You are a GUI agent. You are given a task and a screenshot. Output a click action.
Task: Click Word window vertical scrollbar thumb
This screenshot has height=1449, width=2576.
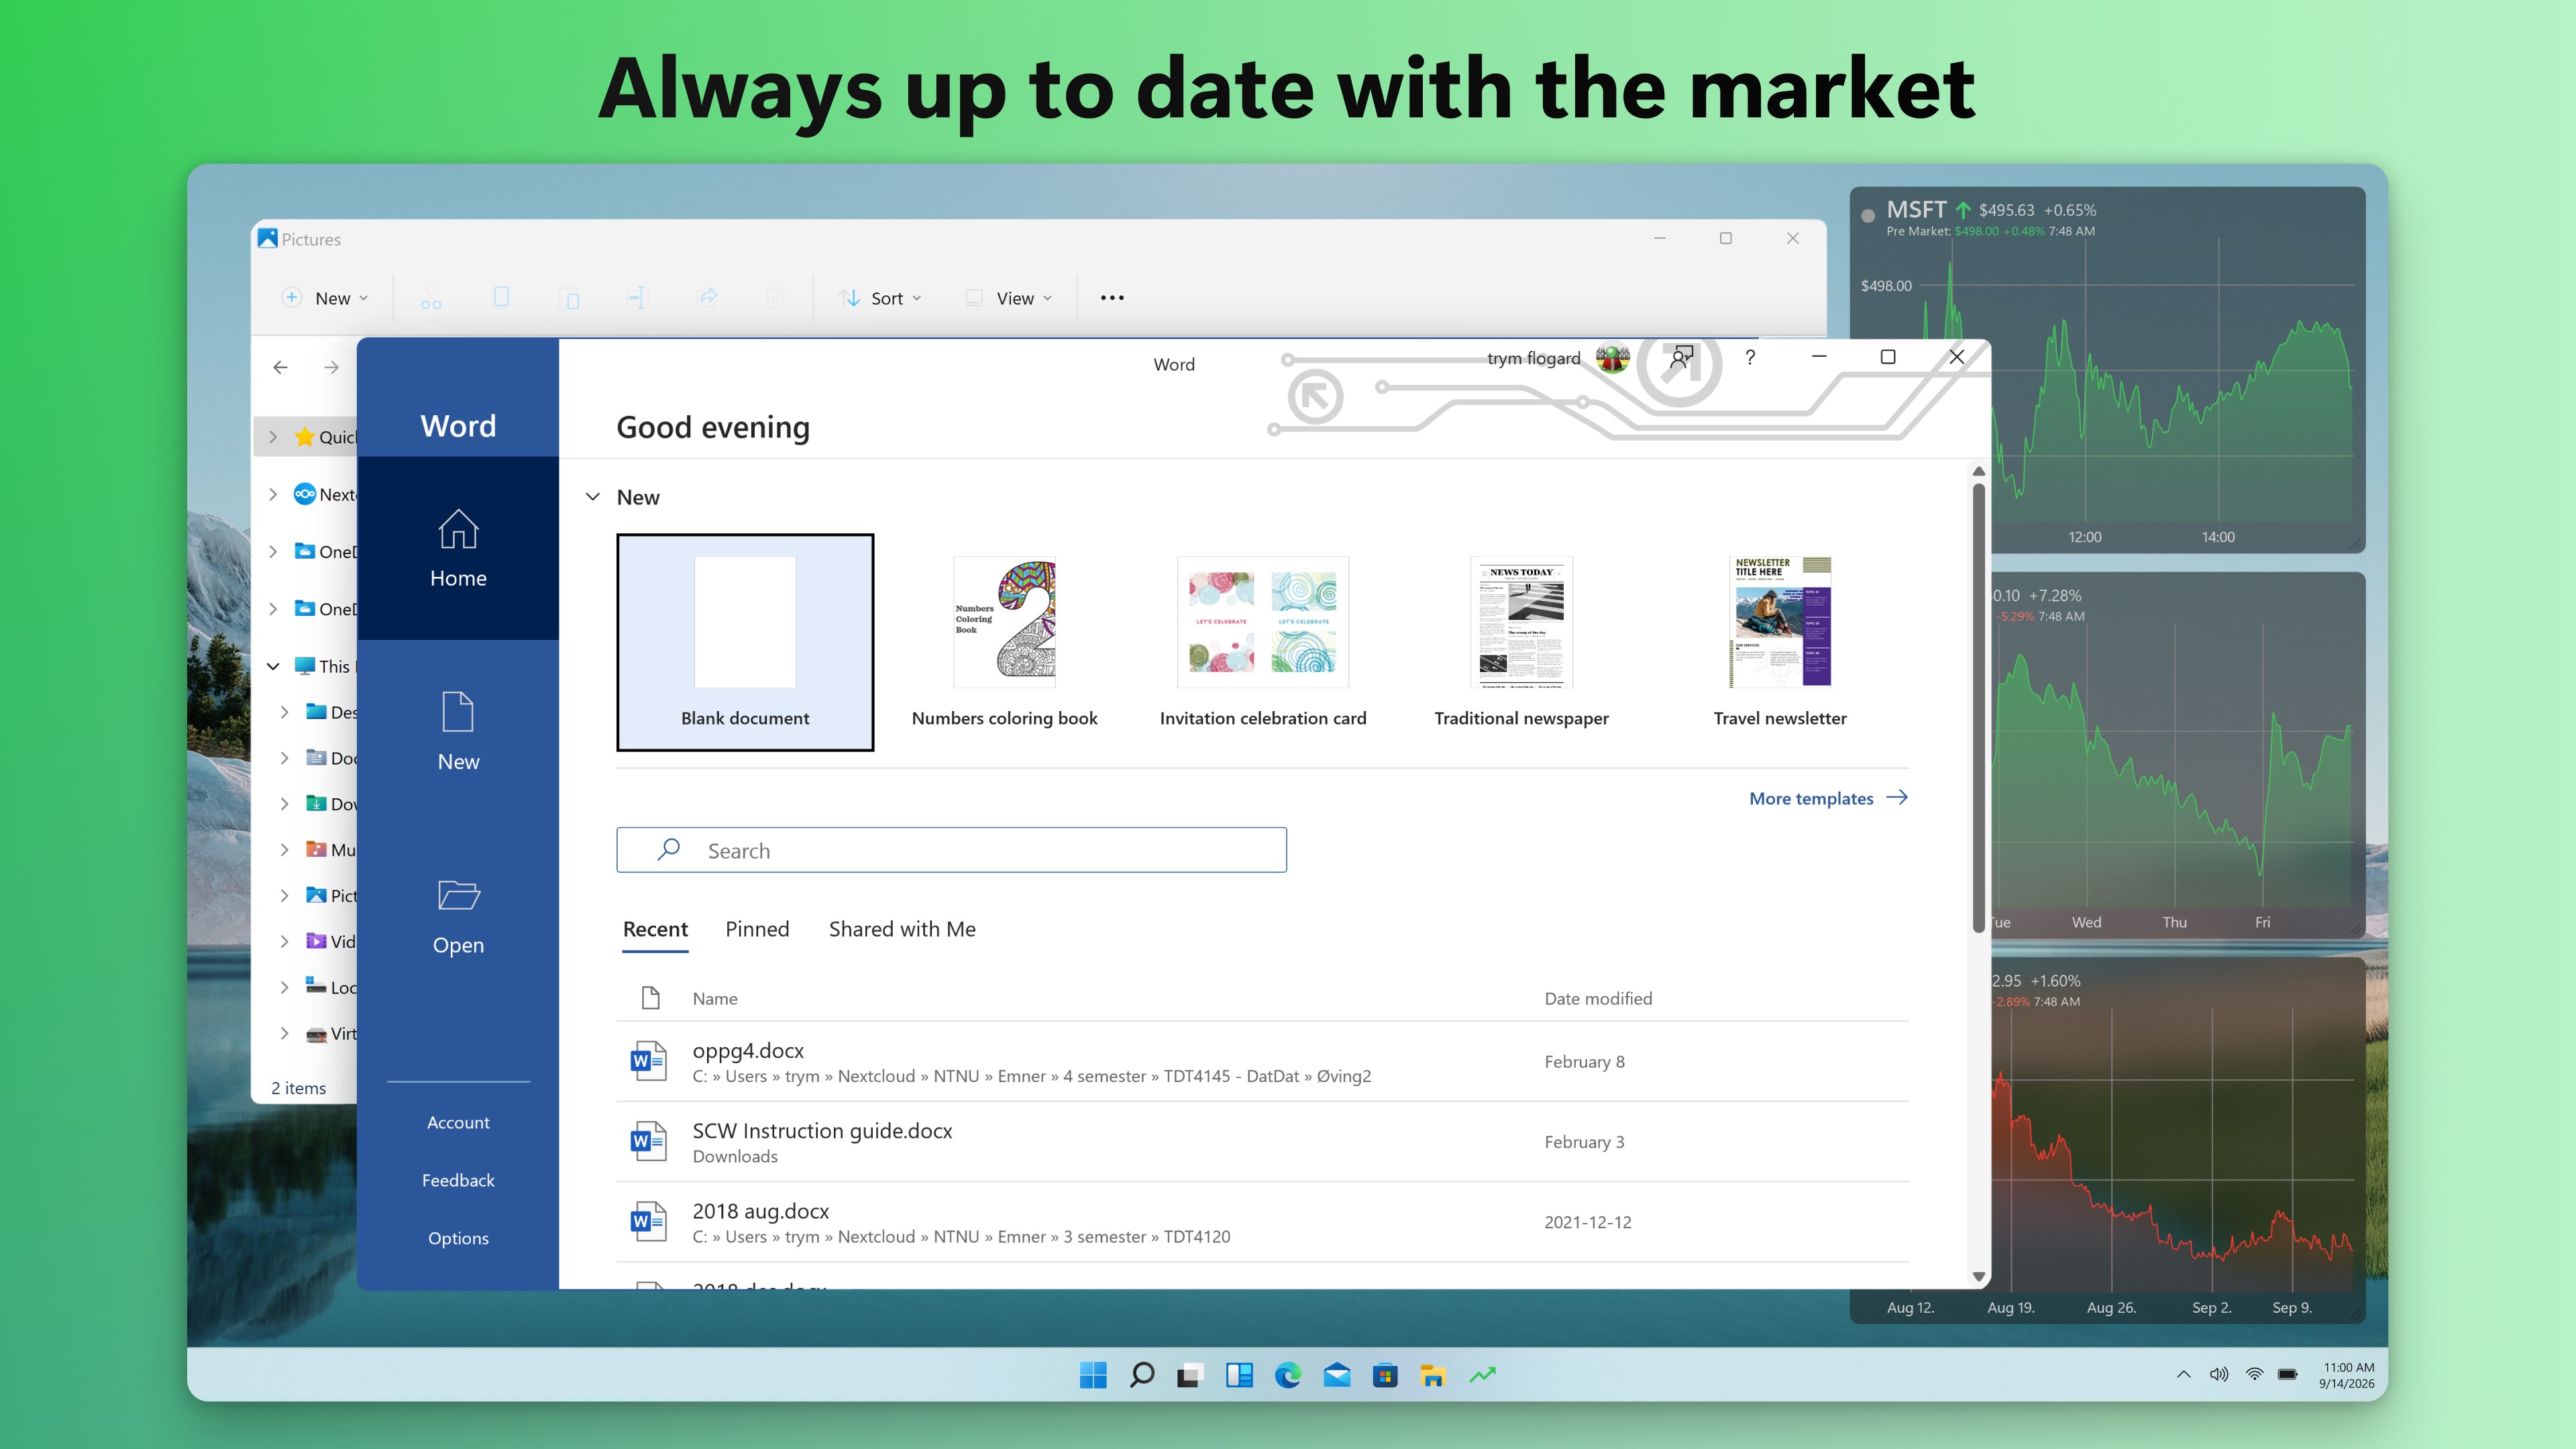1978,708
